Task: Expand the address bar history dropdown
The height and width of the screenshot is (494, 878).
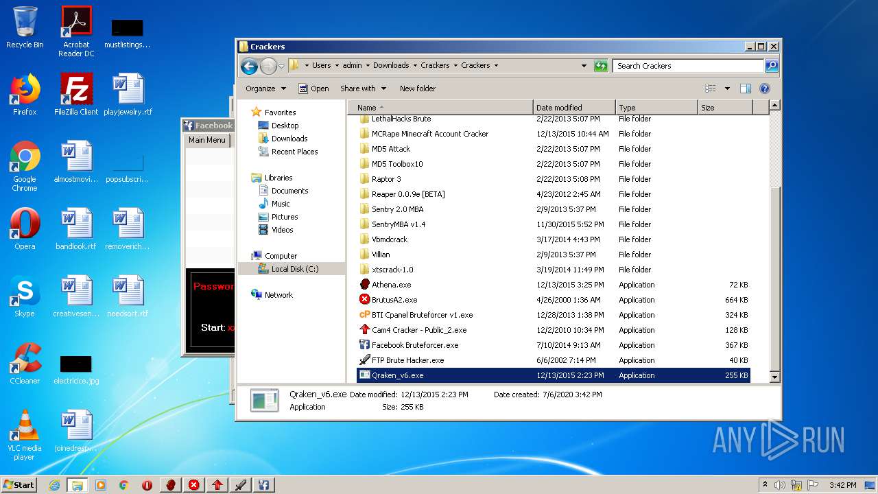Action: [584, 66]
